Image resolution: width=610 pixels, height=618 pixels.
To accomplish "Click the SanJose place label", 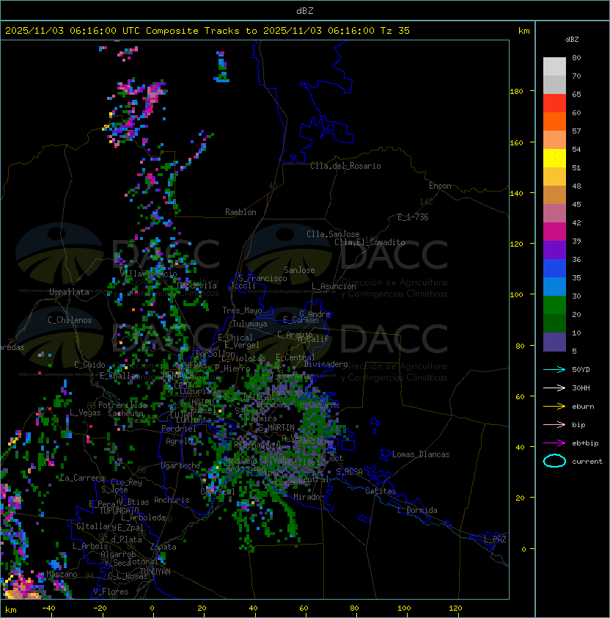I will 299,270.
